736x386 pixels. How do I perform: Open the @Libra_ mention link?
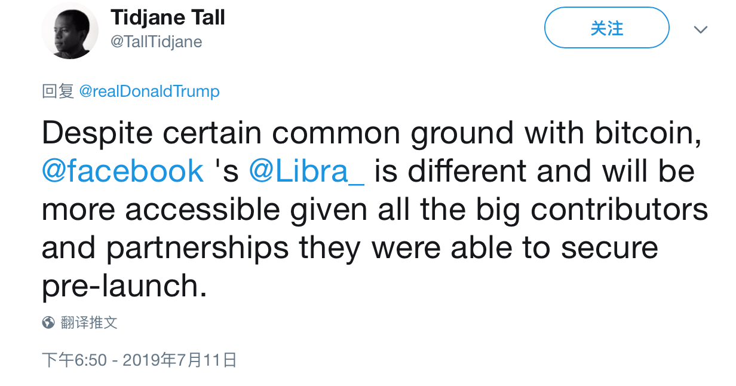point(307,172)
